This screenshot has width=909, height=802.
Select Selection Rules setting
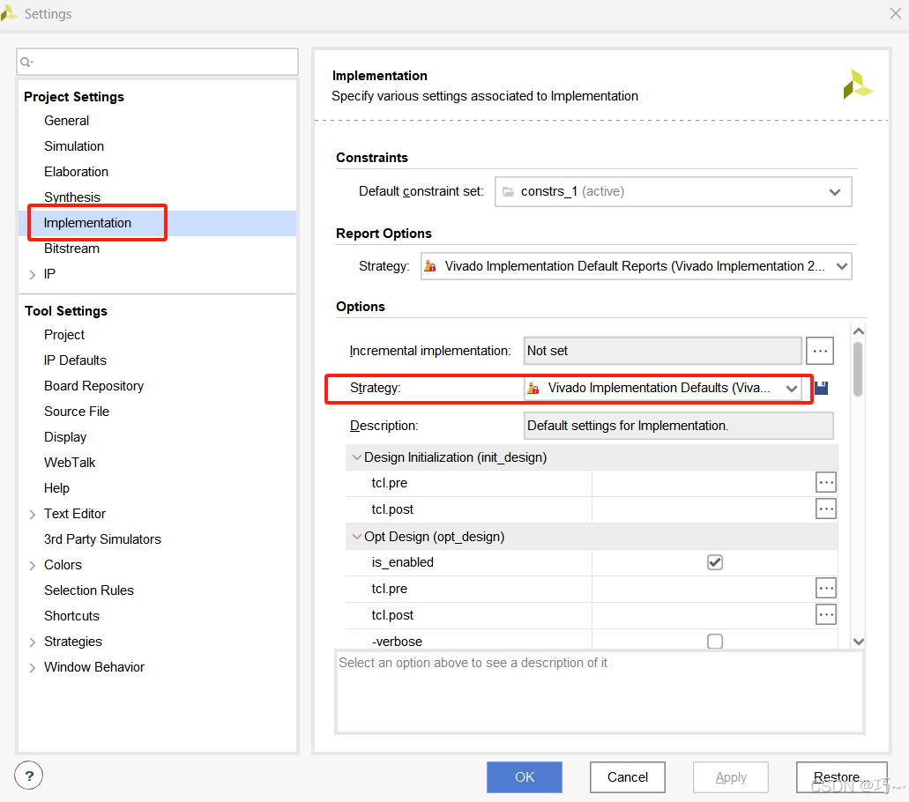(89, 590)
